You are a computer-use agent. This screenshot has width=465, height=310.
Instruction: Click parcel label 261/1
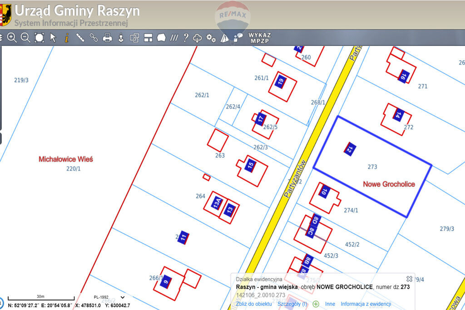coord(262,78)
